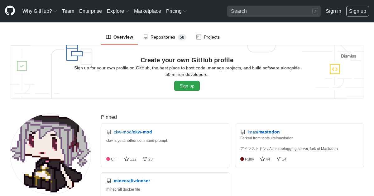Click the 'Create your own GitHub profile' heading
The width and height of the screenshot is (374, 196).
(x=187, y=60)
